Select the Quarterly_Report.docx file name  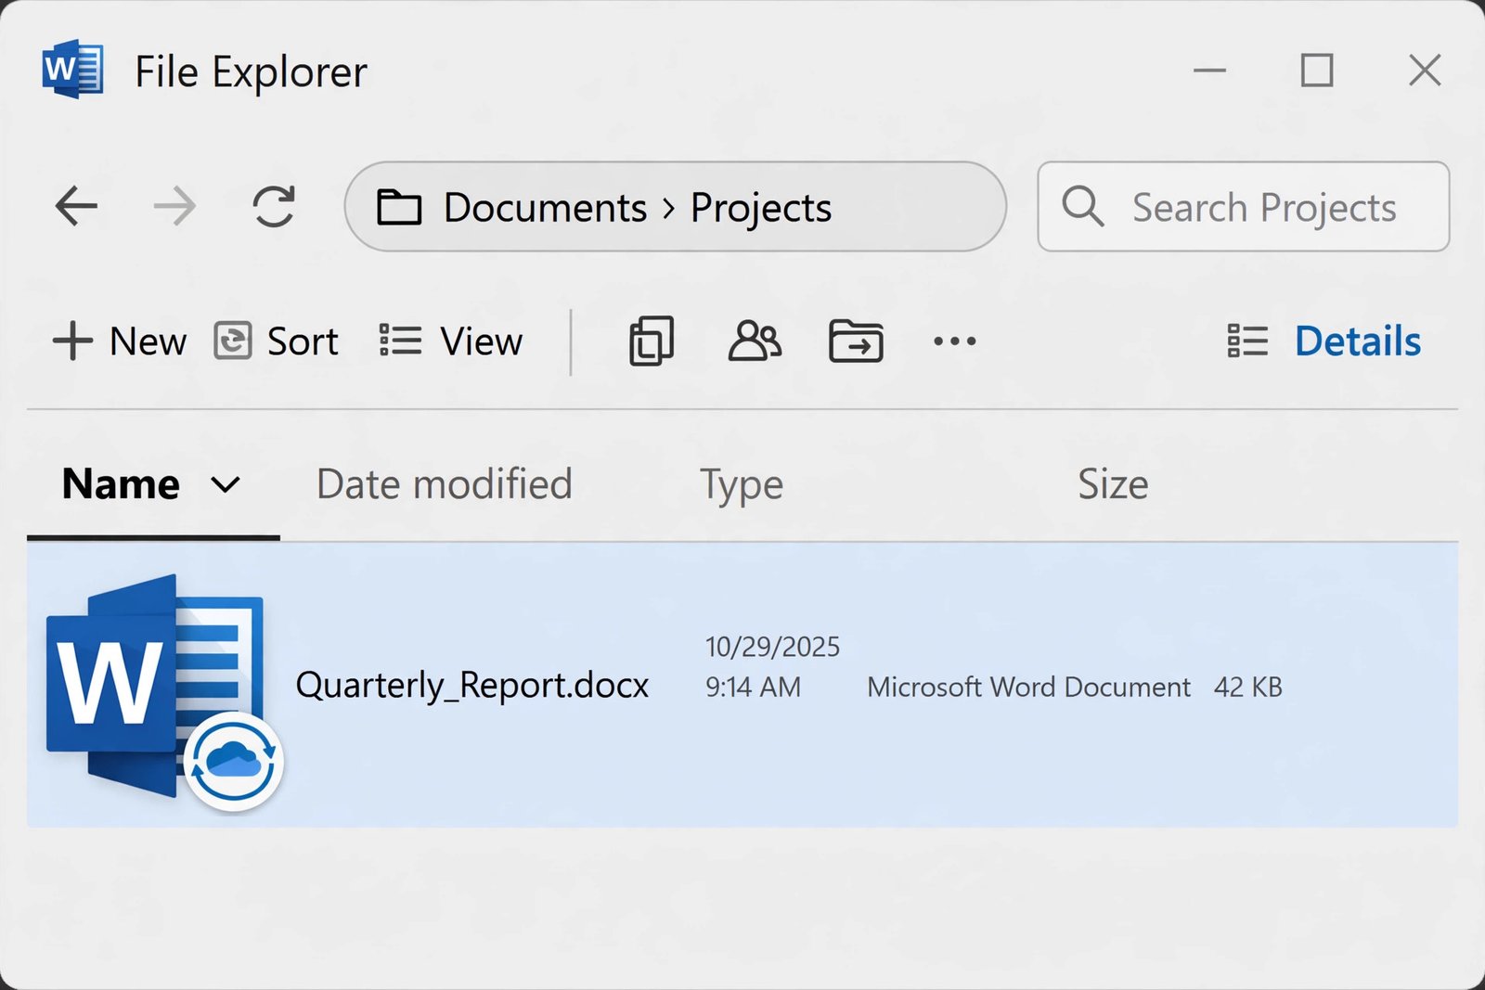click(x=472, y=686)
